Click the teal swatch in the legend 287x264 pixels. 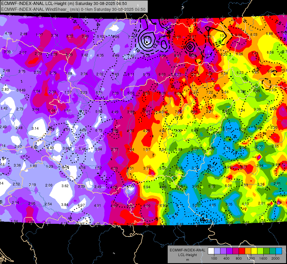click(x=273, y=251)
